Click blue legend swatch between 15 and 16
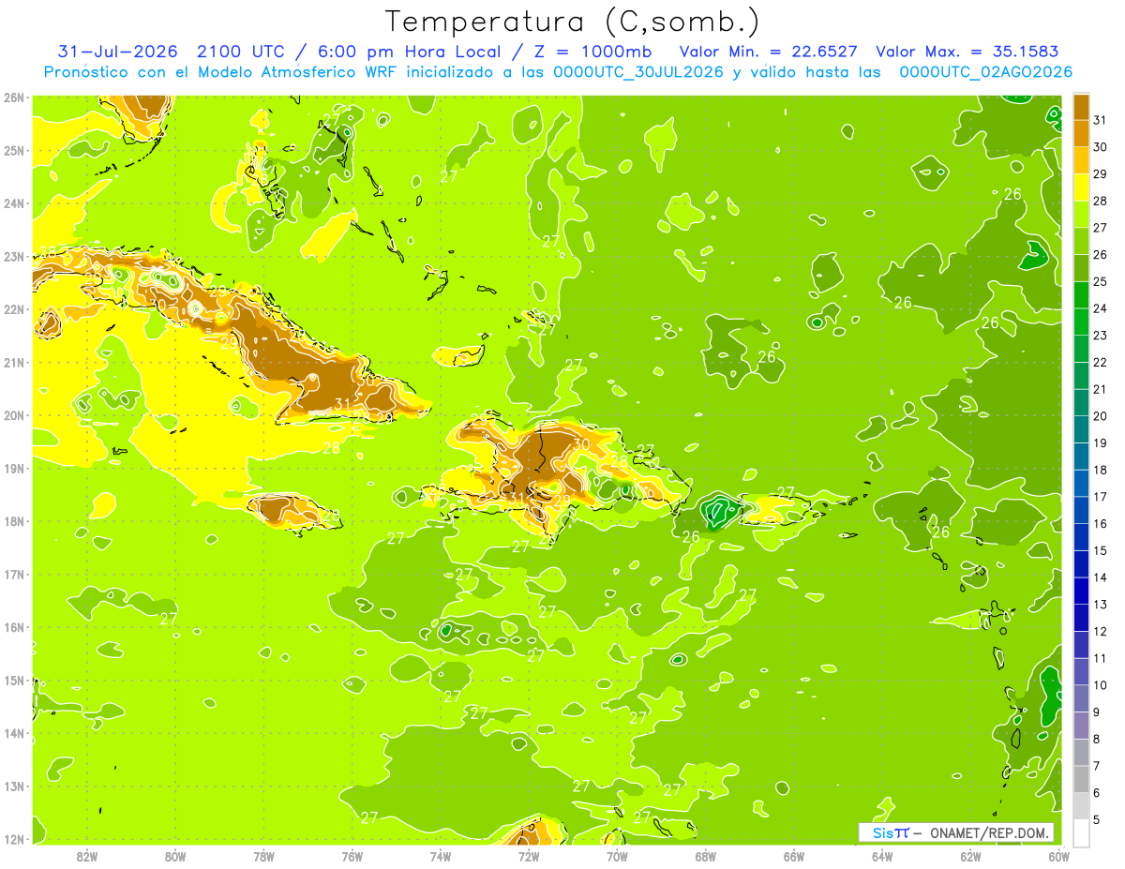Image resolution: width=1125 pixels, height=869 pixels. click(1082, 537)
